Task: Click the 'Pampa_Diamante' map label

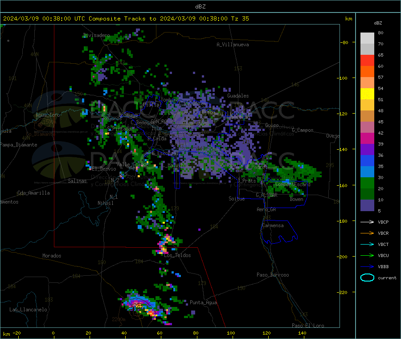Action: click(18, 145)
